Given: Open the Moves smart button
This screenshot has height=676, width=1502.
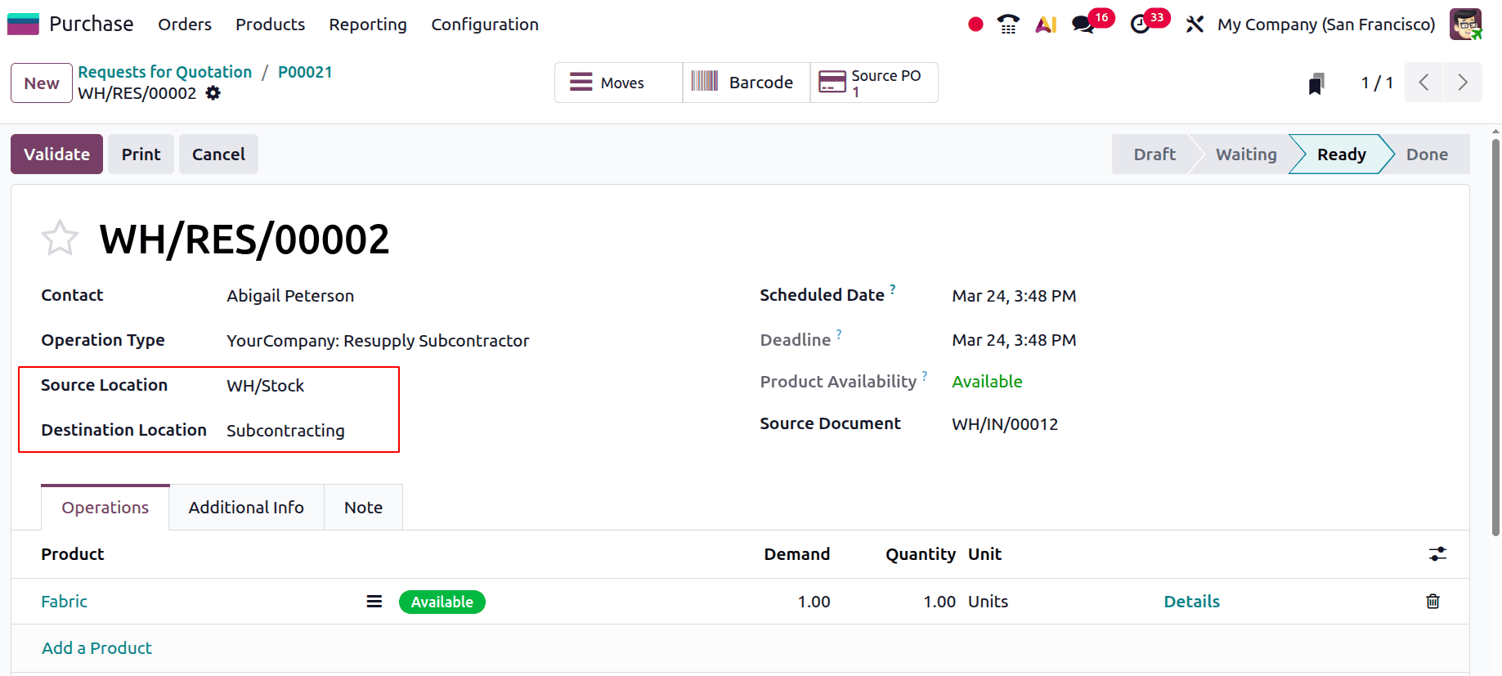Looking at the screenshot, I should [618, 83].
